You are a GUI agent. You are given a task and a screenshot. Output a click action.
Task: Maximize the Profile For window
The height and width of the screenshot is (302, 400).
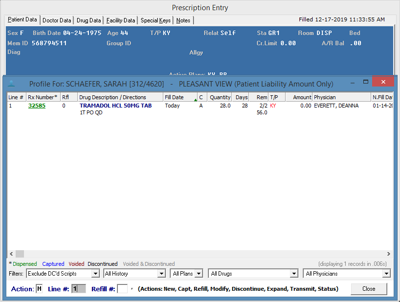click(365, 82)
